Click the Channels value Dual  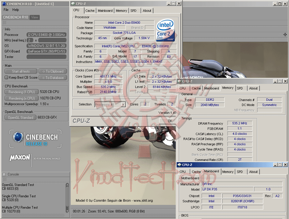pos(269,100)
